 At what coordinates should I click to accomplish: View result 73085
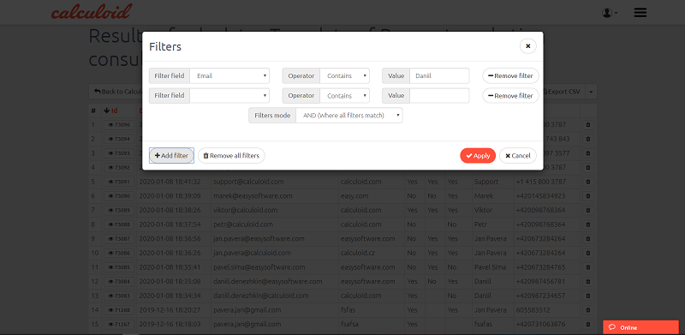[119, 267]
